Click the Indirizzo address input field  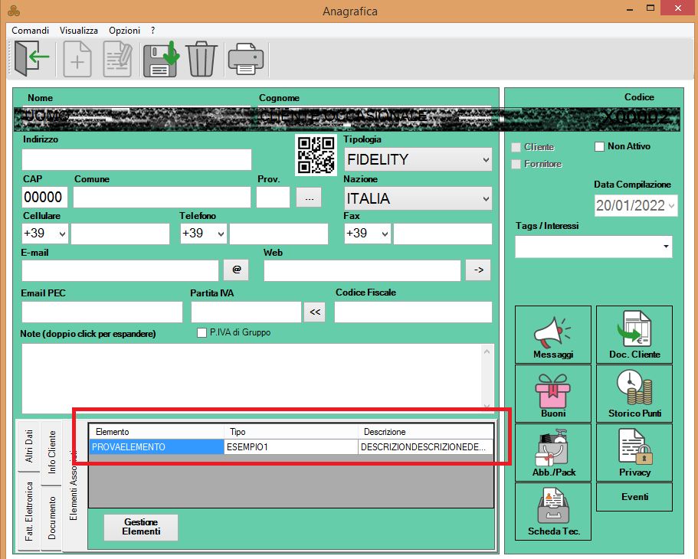[136, 159]
